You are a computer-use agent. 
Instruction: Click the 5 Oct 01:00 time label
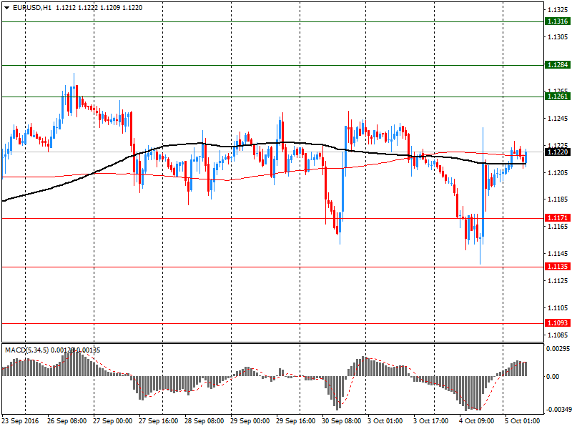[523, 421]
